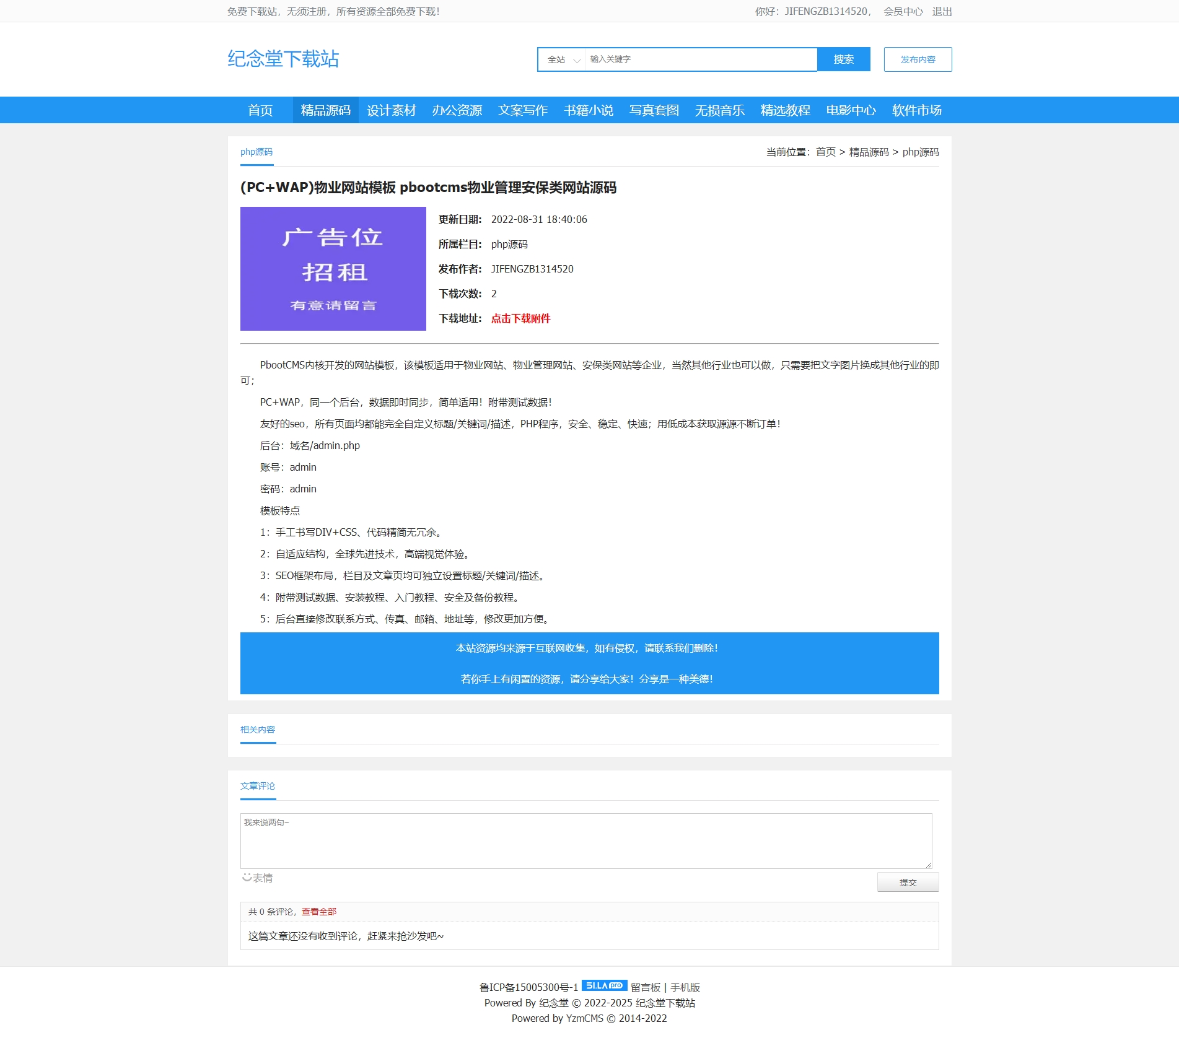This screenshot has height=1038, width=1179.
Task: Open the 手机版 footer link
Action: (x=685, y=987)
